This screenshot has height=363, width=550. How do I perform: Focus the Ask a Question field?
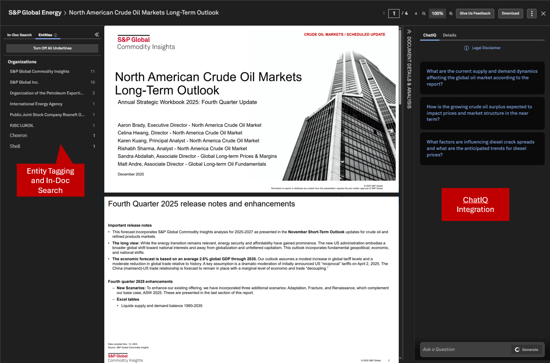(x=465, y=349)
